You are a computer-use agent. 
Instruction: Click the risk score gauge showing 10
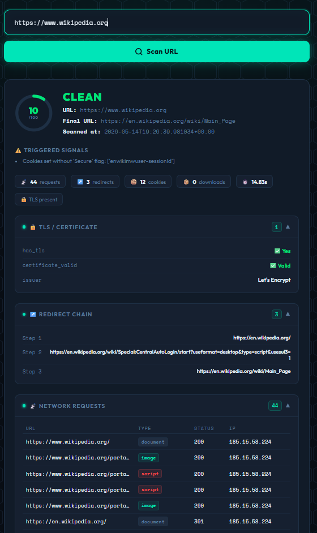[x=33, y=113]
